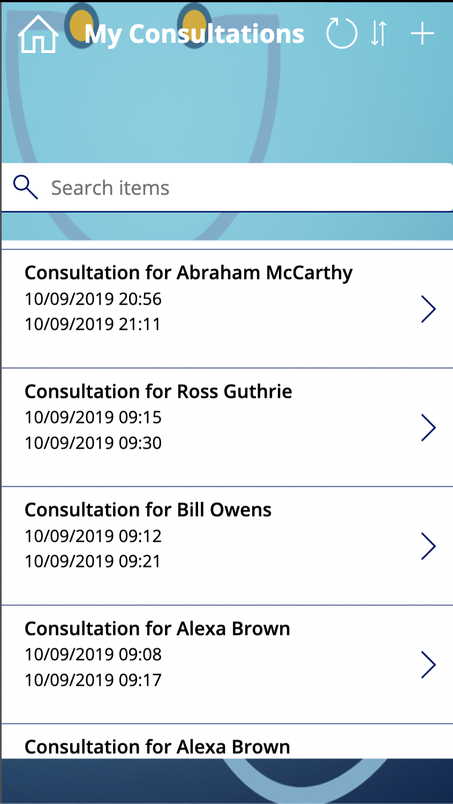
Task: Click end time 10/09/2019 09:21
Action: click(93, 561)
